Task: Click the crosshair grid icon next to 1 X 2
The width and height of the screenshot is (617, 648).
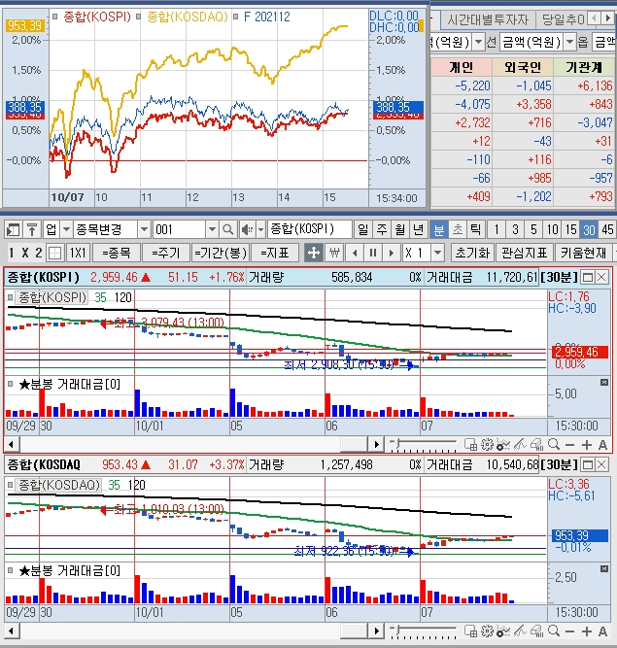Action: pyautogui.click(x=54, y=253)
